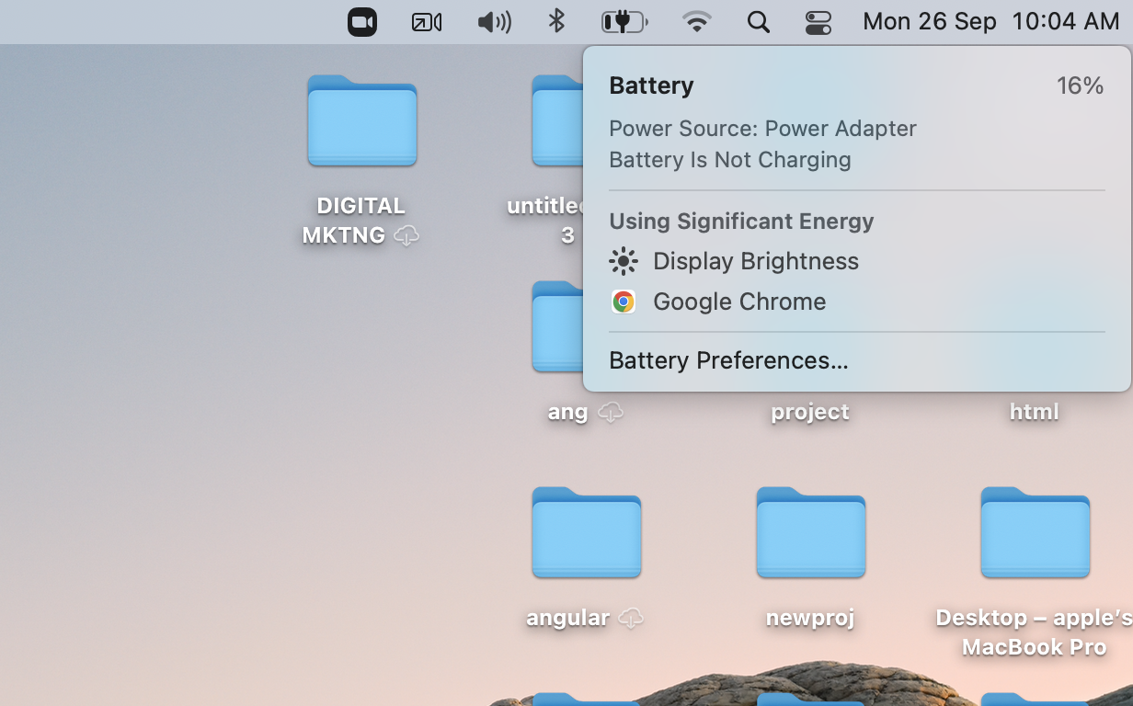Open the volume control icon
The width and height of the screenshot is (1133, 706).
494,21
